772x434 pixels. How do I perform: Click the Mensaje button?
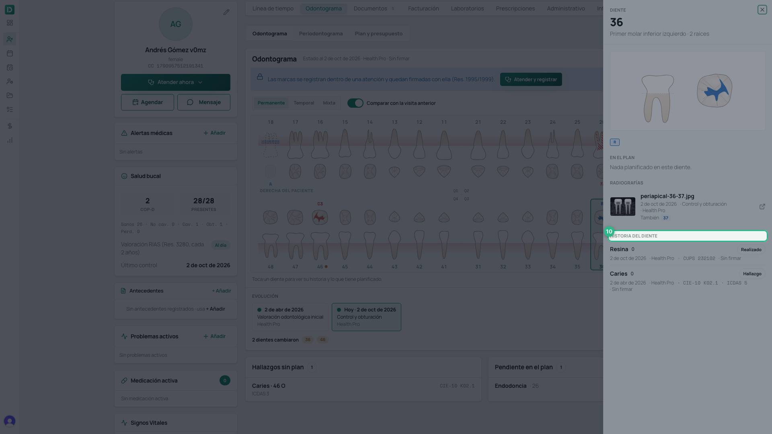coord(204,102)
